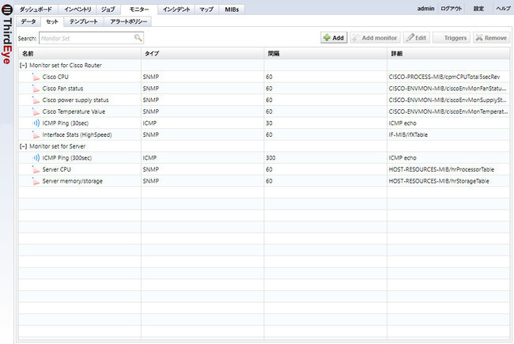Click the Server CPU monitor icon

point(36,169)
